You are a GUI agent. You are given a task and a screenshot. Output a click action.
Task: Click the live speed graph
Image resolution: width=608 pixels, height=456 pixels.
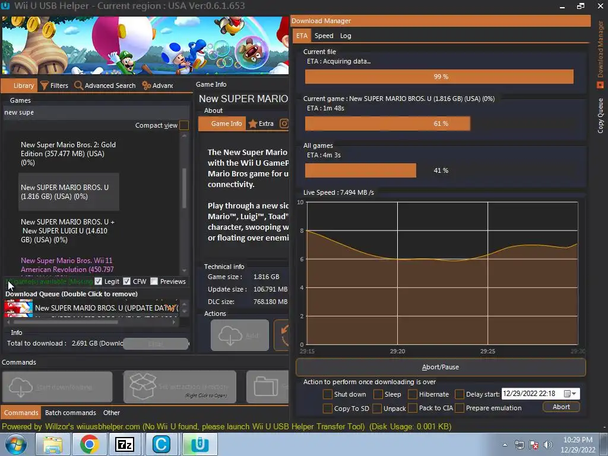442,273
